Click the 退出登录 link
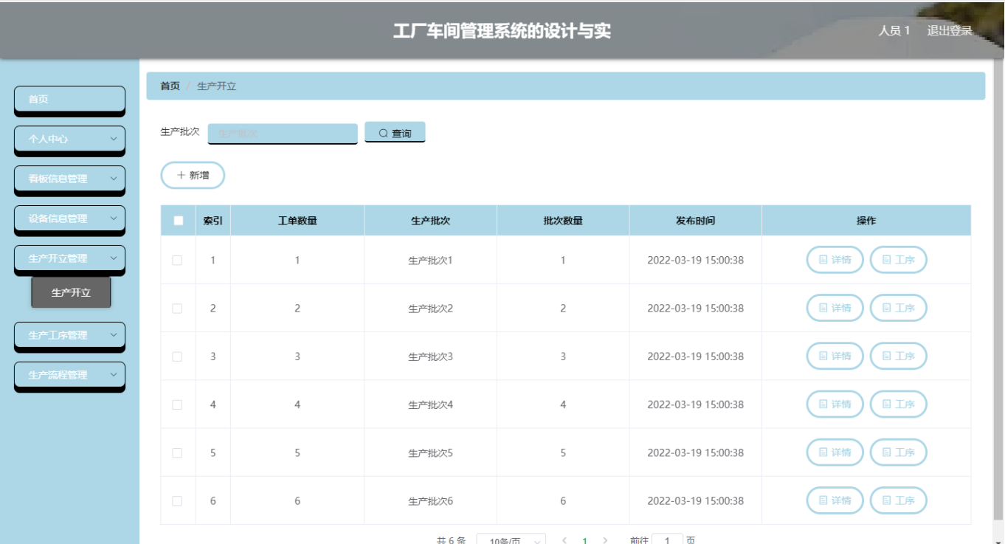This screenshot has width=1005, height=544. 950,31
